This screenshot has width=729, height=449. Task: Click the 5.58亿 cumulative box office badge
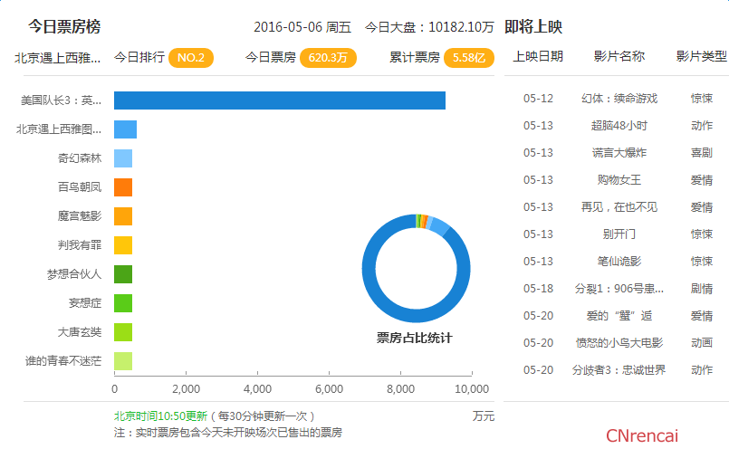468,58
